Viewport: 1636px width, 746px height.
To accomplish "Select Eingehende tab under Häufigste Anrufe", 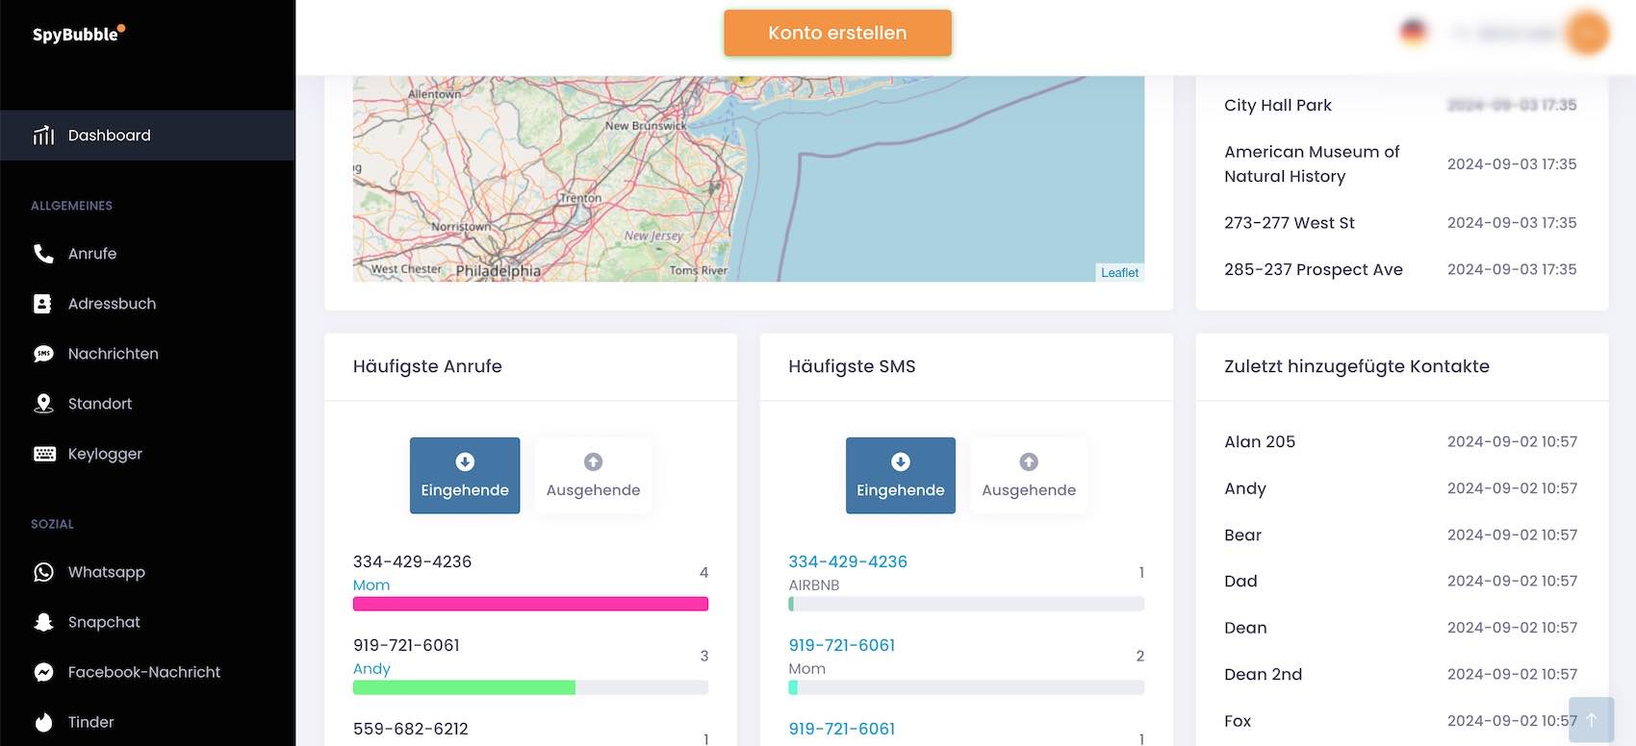I will [465, 476].
